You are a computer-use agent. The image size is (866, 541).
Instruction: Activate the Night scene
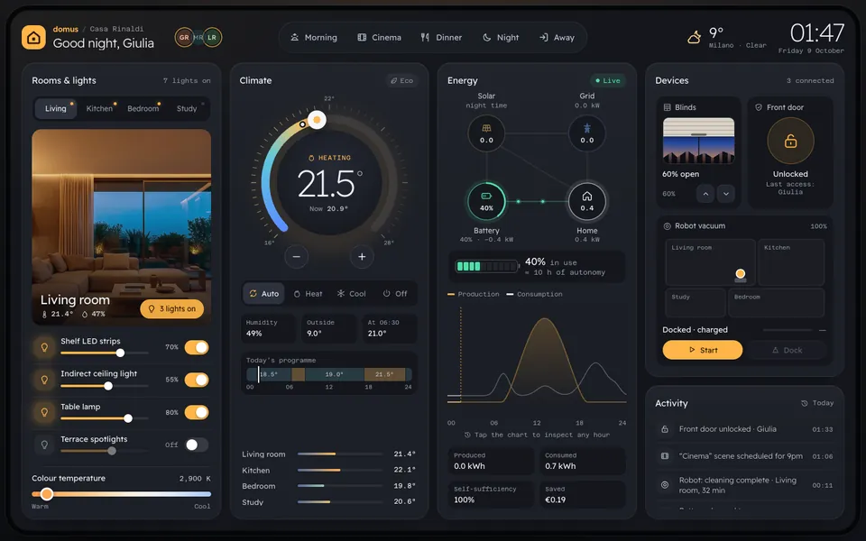pos(501,38)
